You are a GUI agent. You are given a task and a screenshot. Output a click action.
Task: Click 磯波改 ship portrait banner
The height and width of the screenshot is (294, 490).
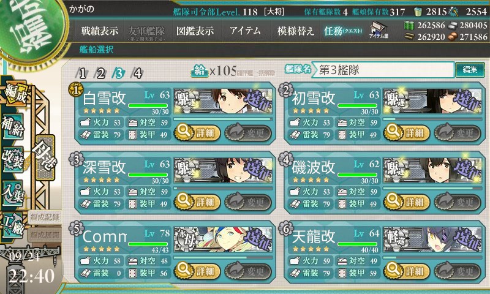(x=432, y=170)
